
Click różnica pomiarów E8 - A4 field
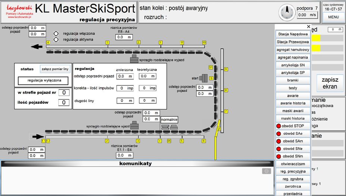click(x=124, y=37)
